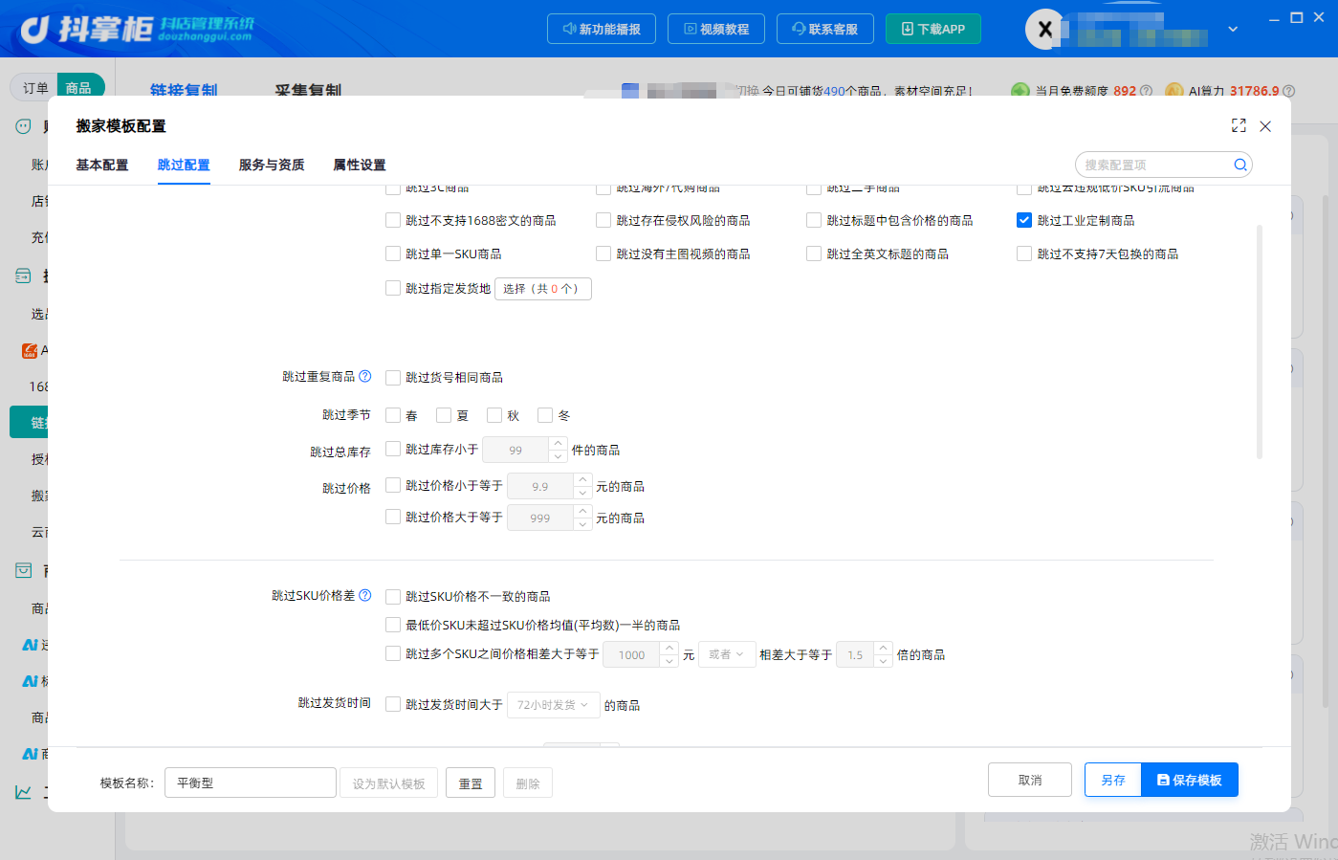Click the 取消 button
Image resolution: width=1338 pixels, height=860 pixels.
pos(1030,780)
